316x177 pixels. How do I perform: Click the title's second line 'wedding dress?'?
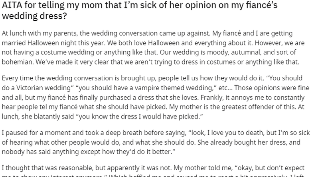34,16
